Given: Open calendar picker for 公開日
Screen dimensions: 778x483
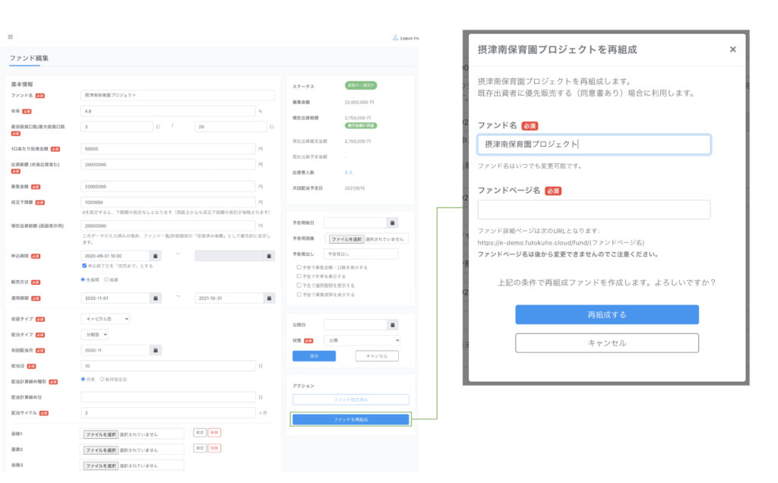Looking at the screenshot, I should click(392, 324).
